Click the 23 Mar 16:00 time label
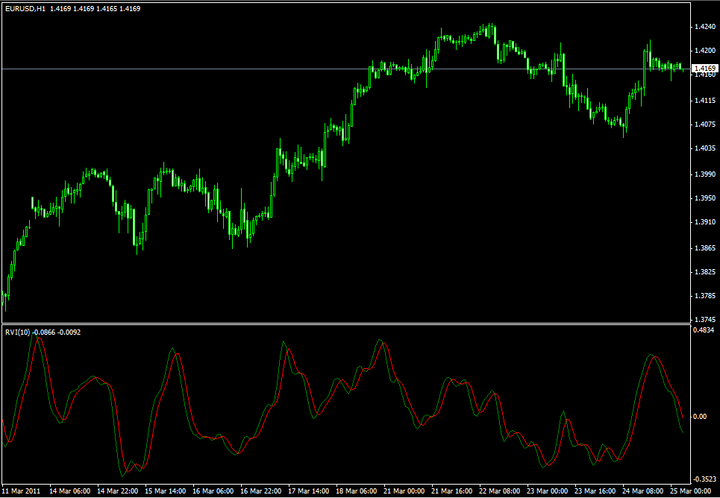The image size is (720, 498). point(595,491)
